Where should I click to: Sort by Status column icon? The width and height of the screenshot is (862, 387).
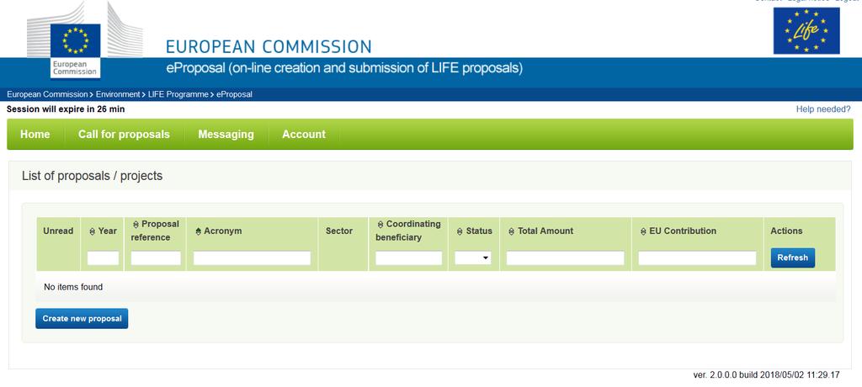460,231
